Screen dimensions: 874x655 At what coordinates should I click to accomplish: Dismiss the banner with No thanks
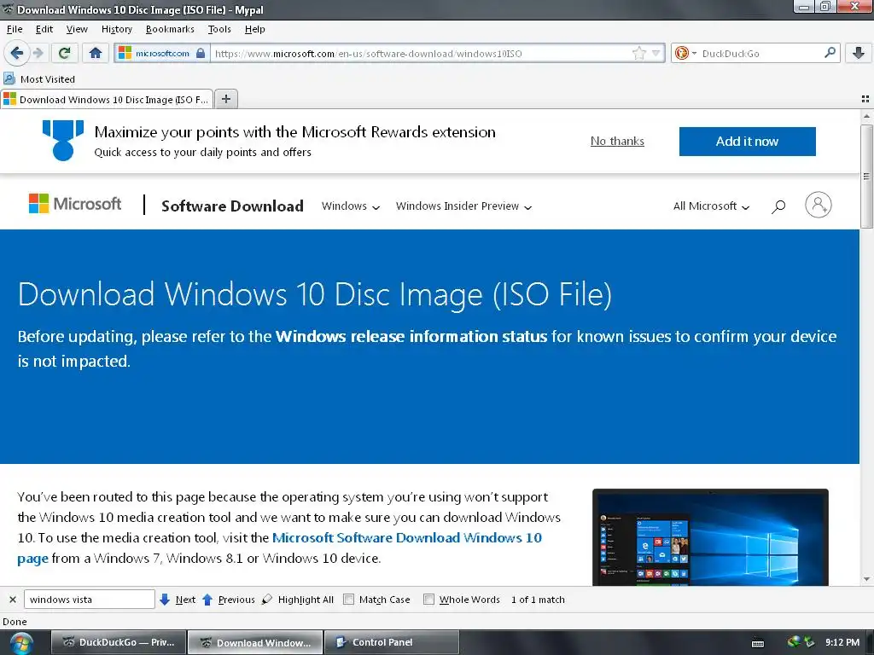click(x=617, y=141)
